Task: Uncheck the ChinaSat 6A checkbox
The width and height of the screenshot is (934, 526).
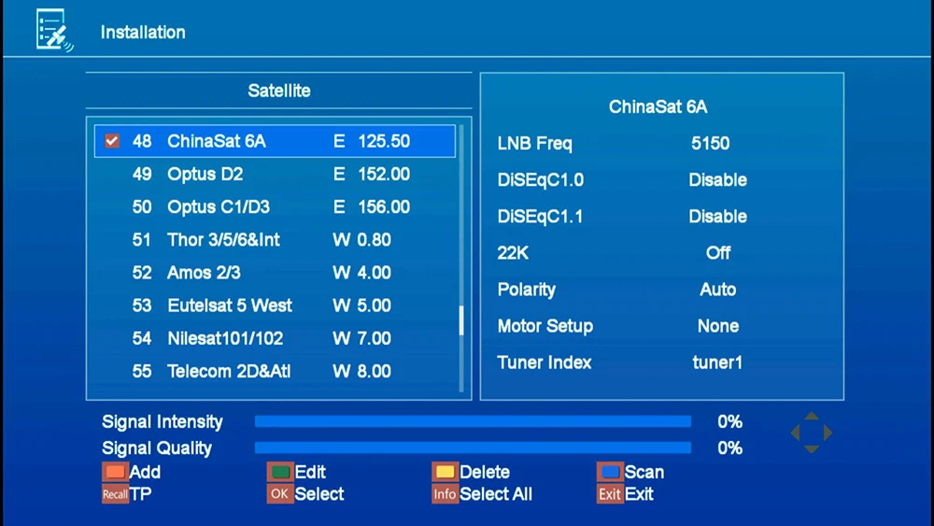Action: click(112, 141)
